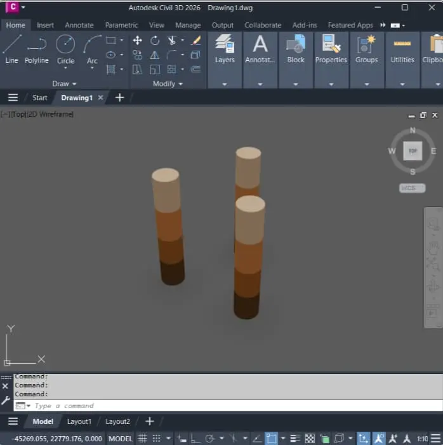
Task: Click the TOP face of the ViewCube
Action: pos(413,150)
